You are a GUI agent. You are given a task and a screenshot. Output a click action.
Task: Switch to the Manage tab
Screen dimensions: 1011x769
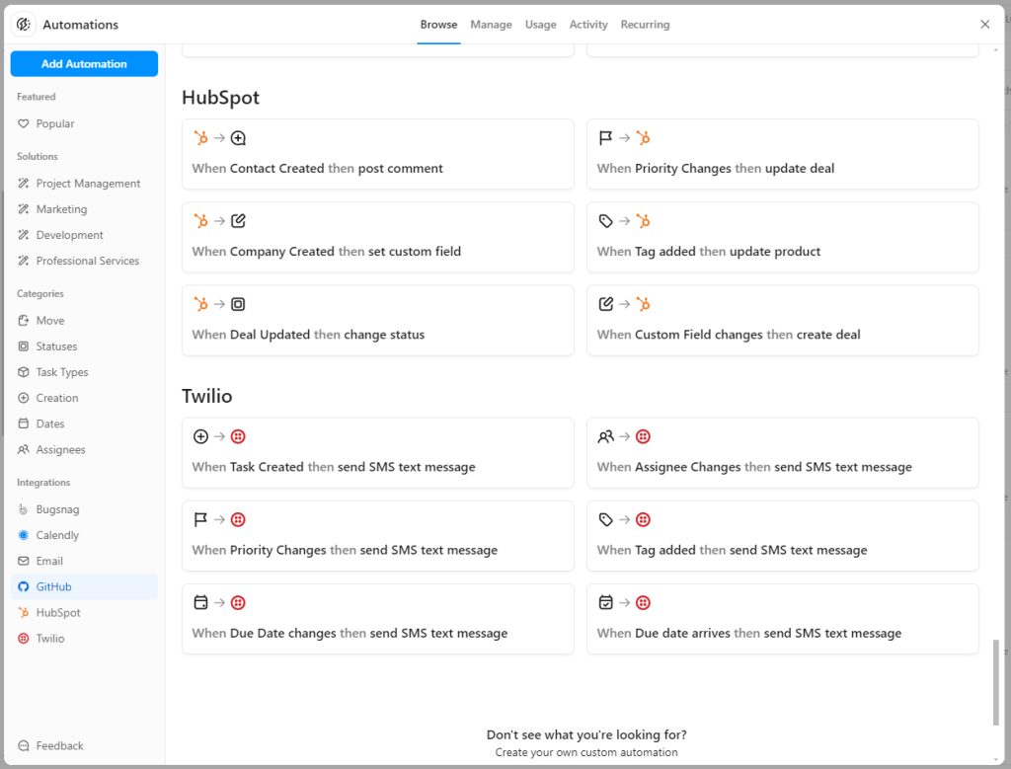[492, 25]
